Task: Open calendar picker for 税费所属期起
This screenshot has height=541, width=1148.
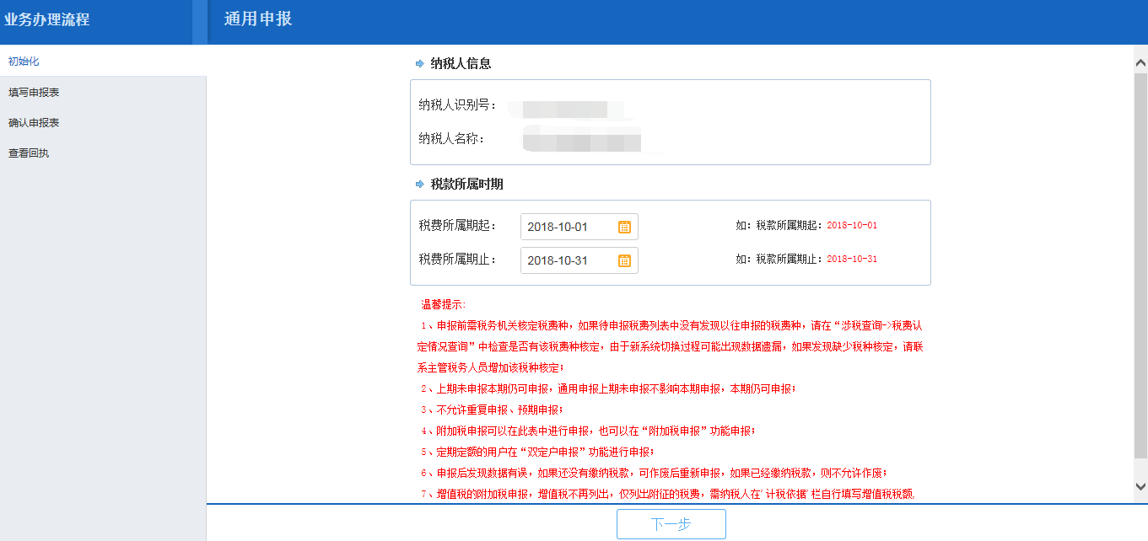Action: tap(625, 226)
